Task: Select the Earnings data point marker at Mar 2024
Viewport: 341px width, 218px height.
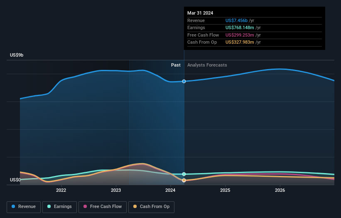Action: (184, 174)
